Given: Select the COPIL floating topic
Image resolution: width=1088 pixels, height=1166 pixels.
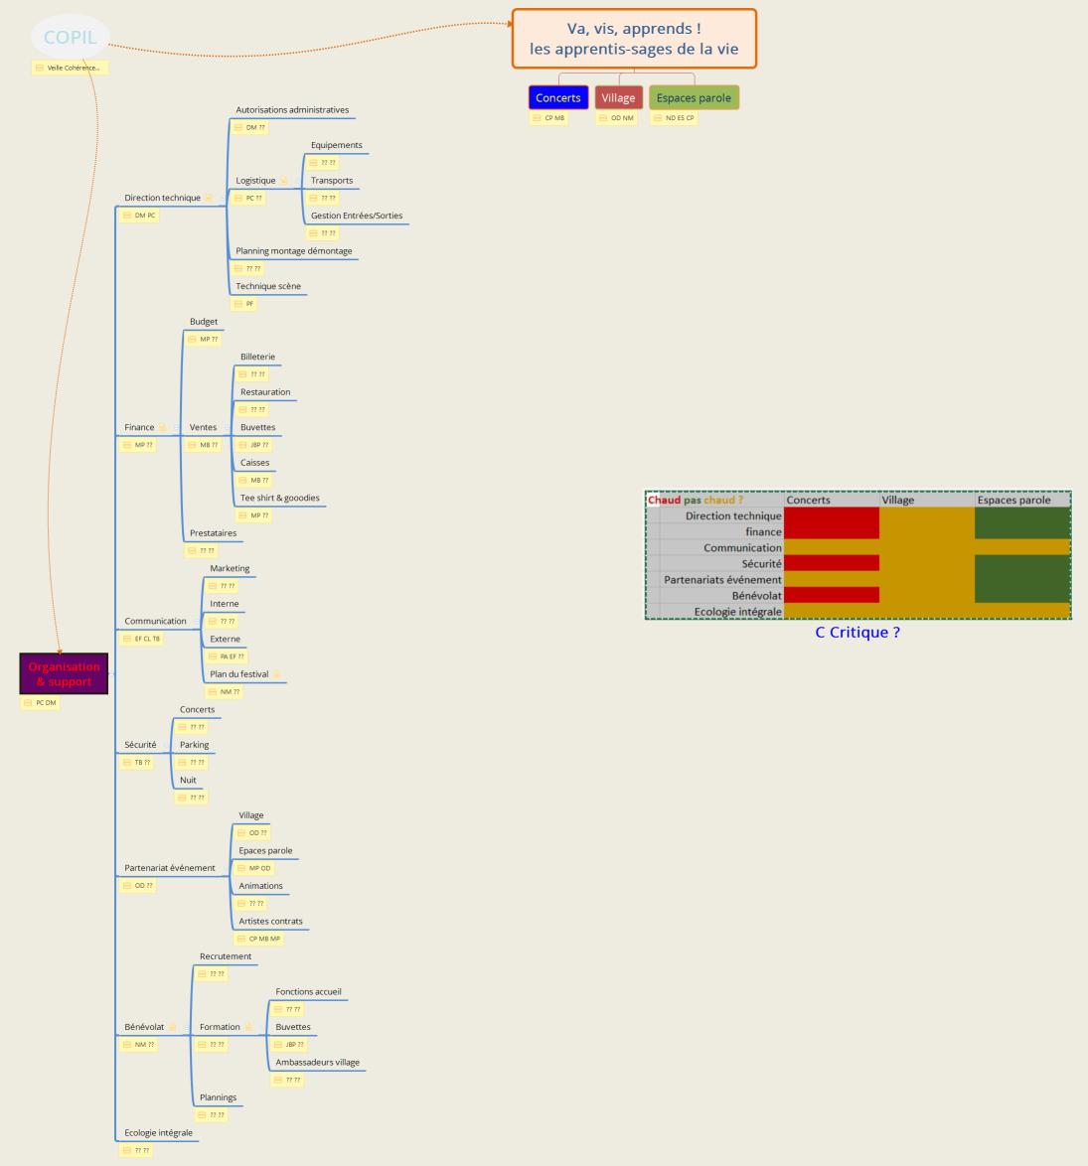Looking at the screenshot, I should click(70, 38).
